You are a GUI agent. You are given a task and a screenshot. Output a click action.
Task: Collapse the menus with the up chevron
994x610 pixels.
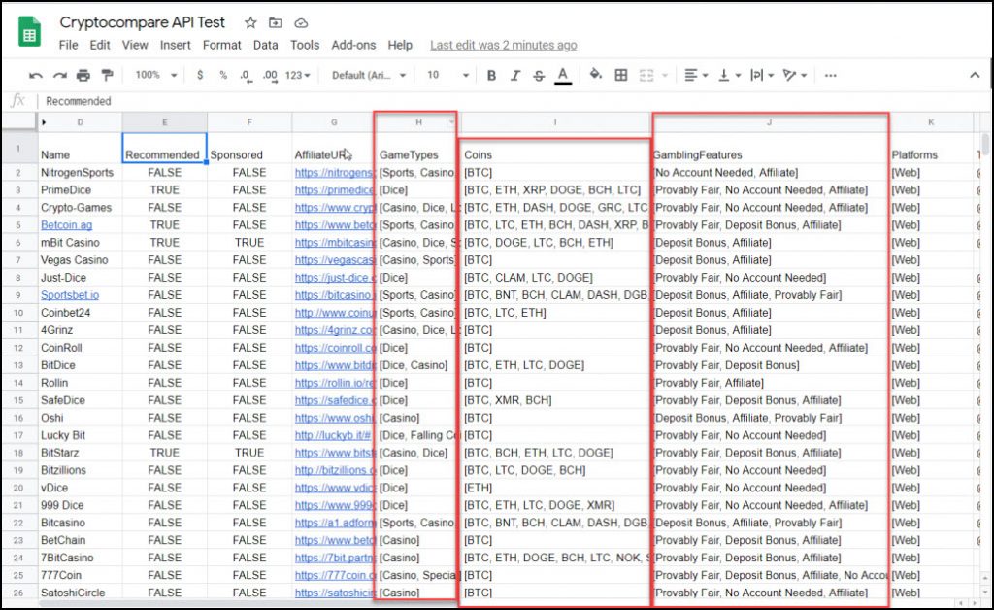(975, 75)
